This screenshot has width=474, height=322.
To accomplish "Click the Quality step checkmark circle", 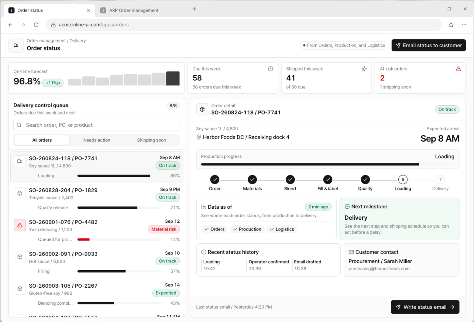I will [x=365, y=180].
